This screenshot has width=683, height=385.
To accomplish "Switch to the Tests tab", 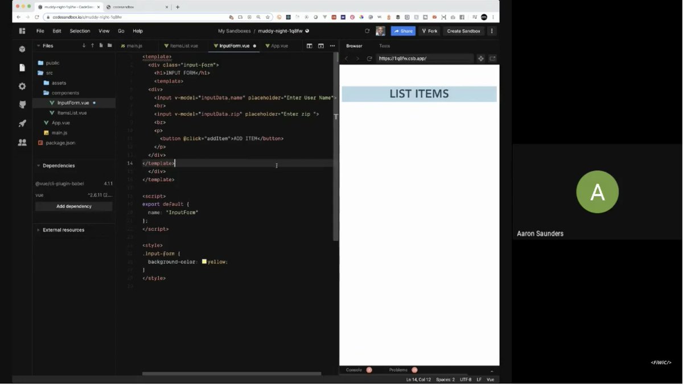I will pos(385,45).
